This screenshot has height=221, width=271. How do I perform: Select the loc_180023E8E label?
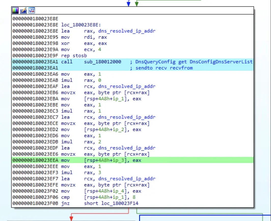81,25
